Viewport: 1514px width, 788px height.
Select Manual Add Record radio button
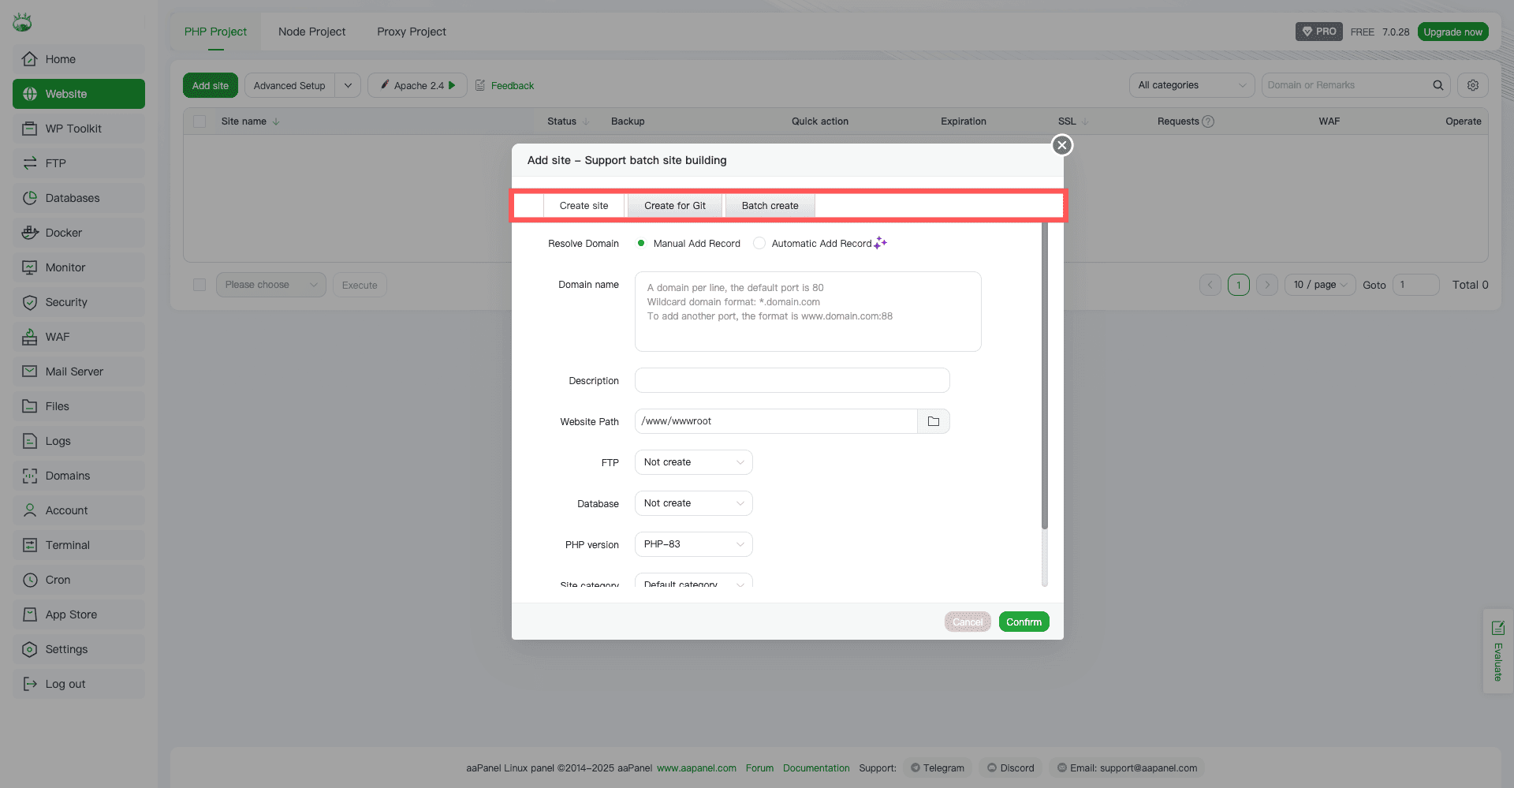pyautogui.click(x=641, y=244)
